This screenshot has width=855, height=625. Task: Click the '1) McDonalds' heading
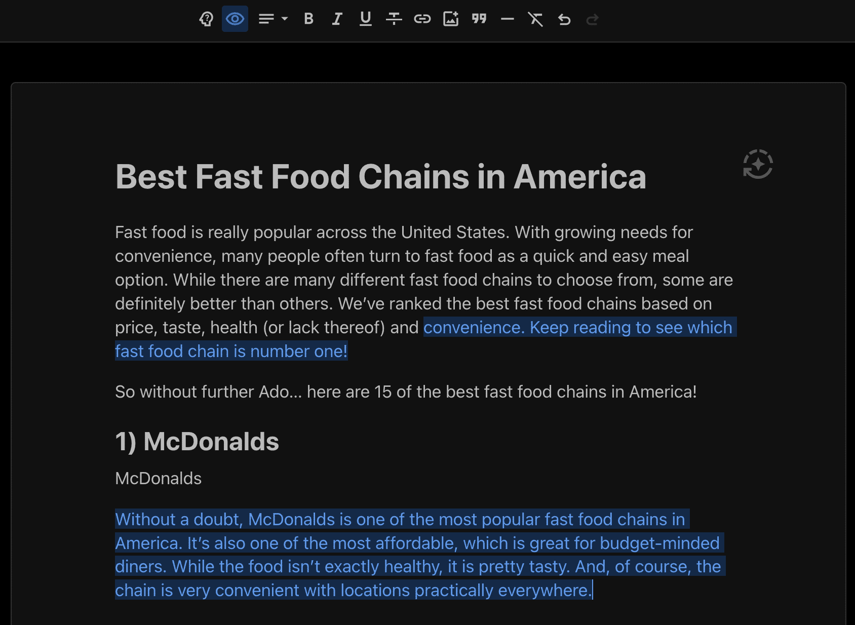pyautogui.click(x=197, y=441)
